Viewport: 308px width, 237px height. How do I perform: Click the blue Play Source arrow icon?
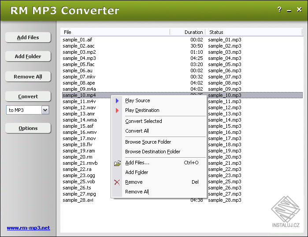point(117,100)
